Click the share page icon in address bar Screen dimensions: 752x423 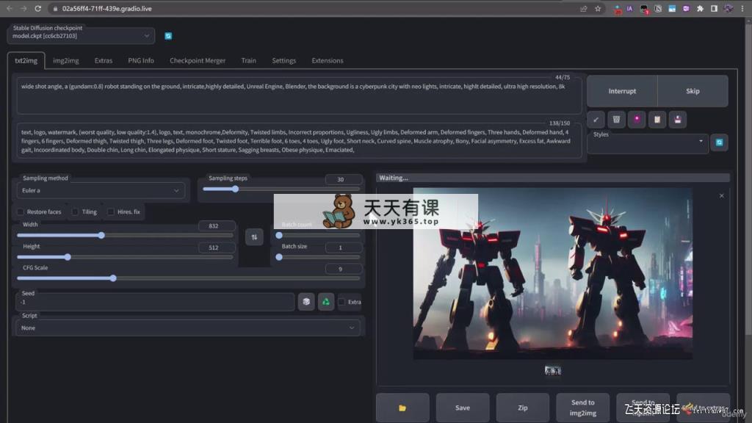click(x=584, y=9)
